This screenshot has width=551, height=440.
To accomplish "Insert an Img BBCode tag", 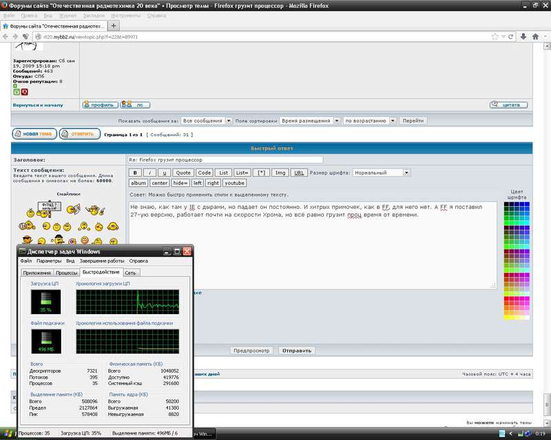I will tap(280, 173).
